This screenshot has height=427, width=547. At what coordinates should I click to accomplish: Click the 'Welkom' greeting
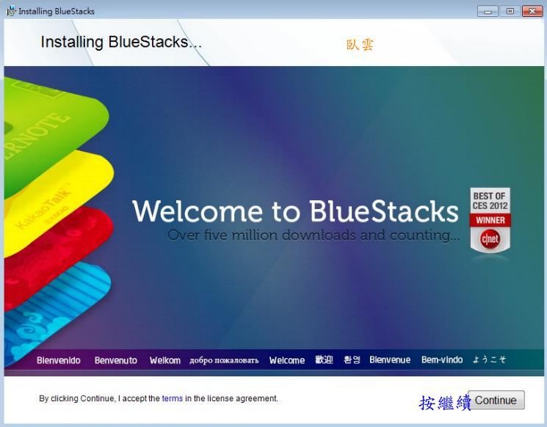click(x=165, y=360)
